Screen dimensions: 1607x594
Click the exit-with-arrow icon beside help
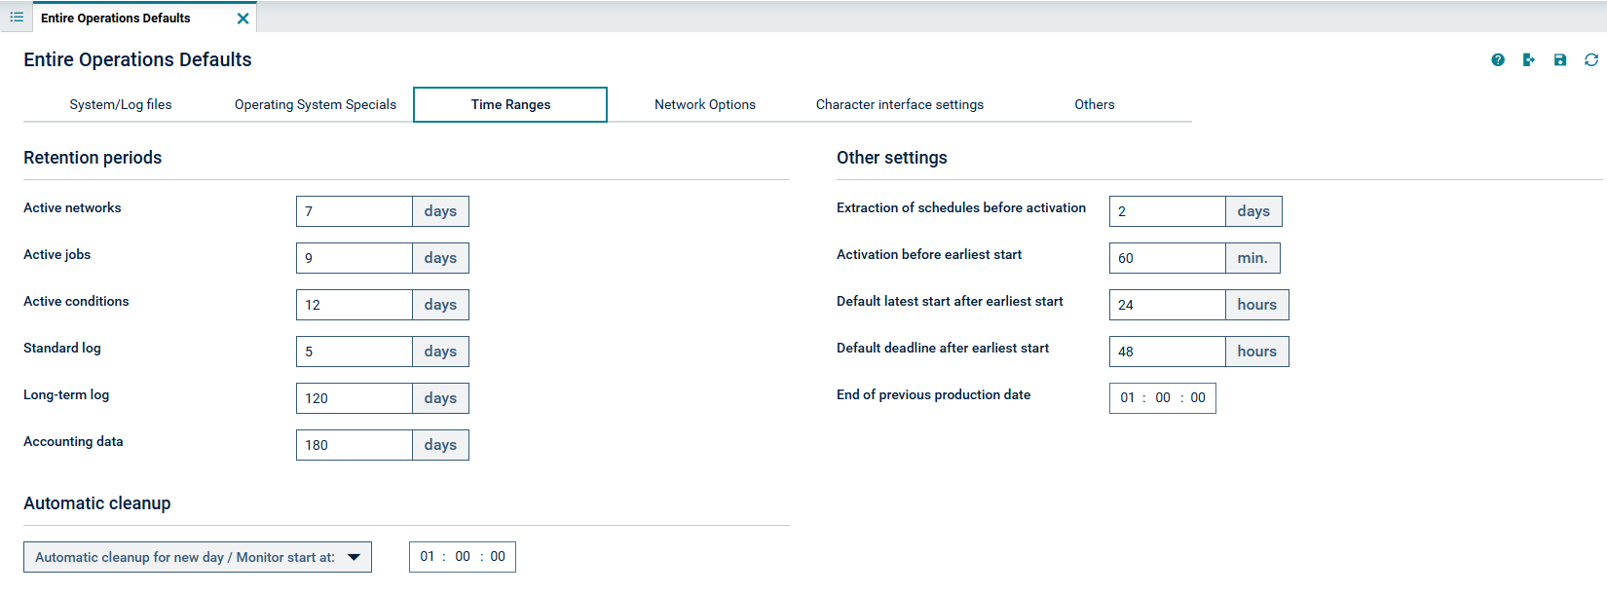point(1529,60)
